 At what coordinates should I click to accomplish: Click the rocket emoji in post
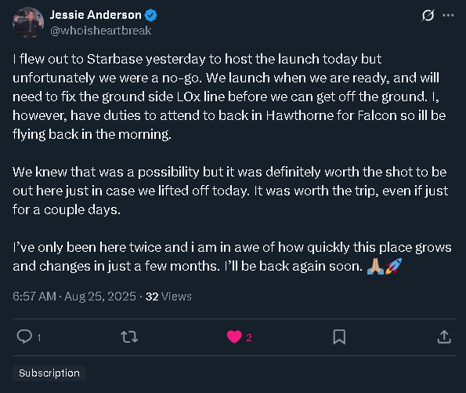click(x=393, y=266)
